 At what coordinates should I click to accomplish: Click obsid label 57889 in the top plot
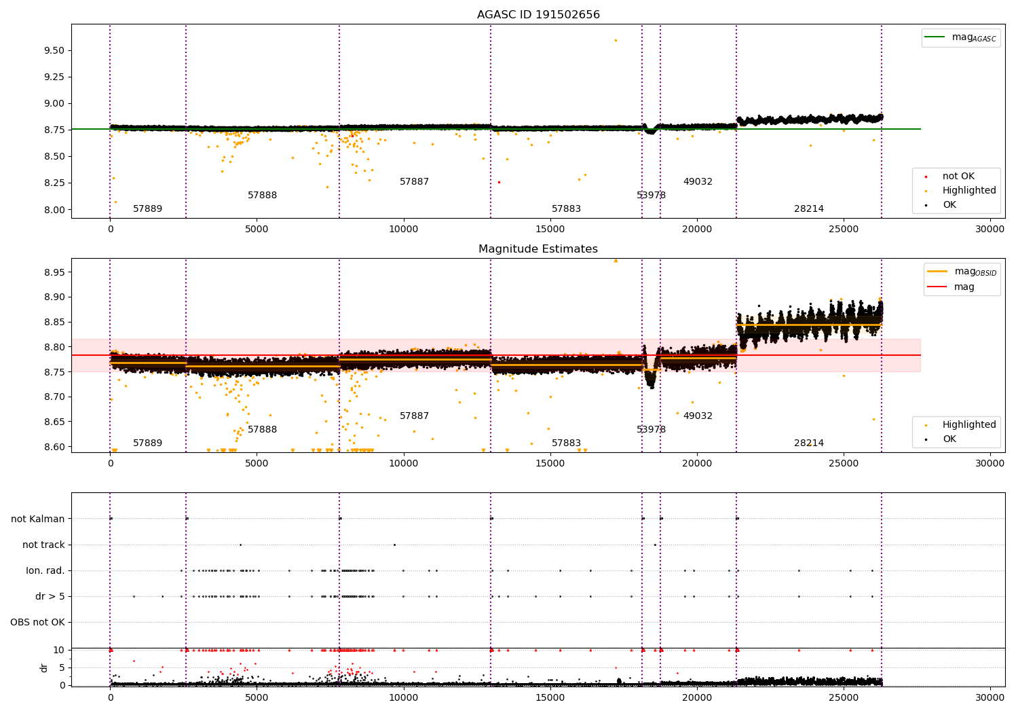click(x=147, y=209)
